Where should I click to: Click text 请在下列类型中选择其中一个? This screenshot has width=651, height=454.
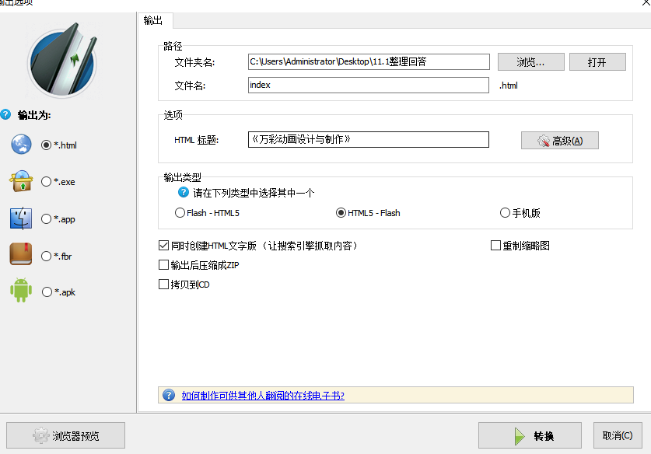pyautogui.click(x=254, y=193)
